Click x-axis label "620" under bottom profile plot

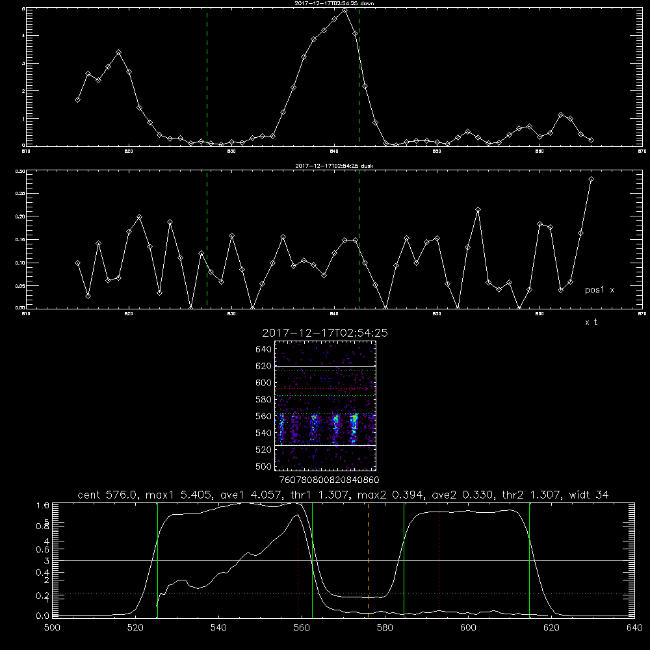[x=551, y=628]
